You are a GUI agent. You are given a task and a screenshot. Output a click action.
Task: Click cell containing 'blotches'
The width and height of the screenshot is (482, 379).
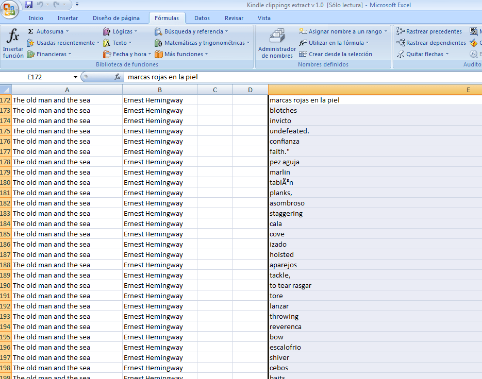pyautogui.click(x=375, y=111)
